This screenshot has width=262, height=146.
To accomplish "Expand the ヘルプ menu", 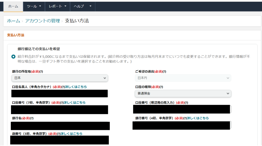I will (x=82, y=6).
